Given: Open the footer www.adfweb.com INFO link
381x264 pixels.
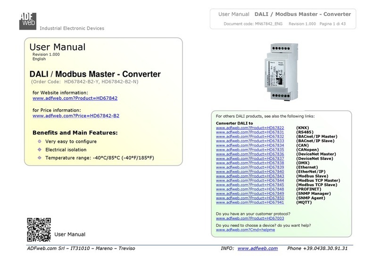Looking at the screenshot, I should [257, 248].
